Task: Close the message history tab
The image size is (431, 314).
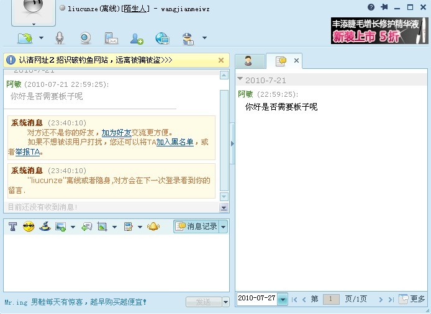Action: (x=296, y=61)
